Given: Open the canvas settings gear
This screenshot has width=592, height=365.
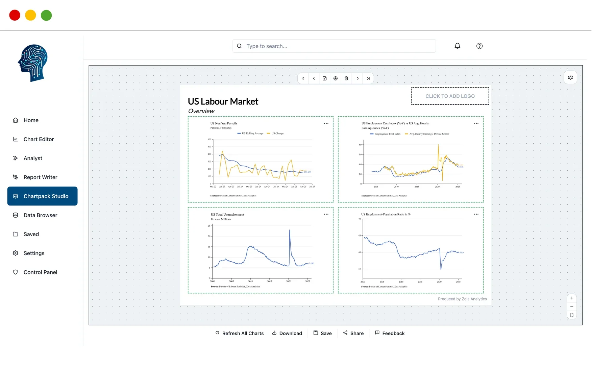Looking at the screenshot, I should [x=570, y=77].
